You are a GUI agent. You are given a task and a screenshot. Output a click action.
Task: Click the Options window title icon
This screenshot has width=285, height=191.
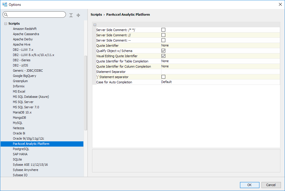coord(5,4)
